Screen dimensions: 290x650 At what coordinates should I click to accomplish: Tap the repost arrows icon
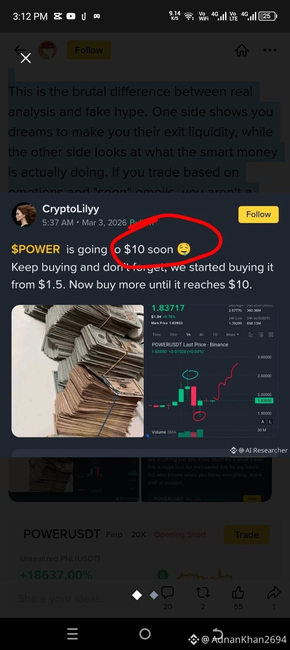tap(203, 592)
